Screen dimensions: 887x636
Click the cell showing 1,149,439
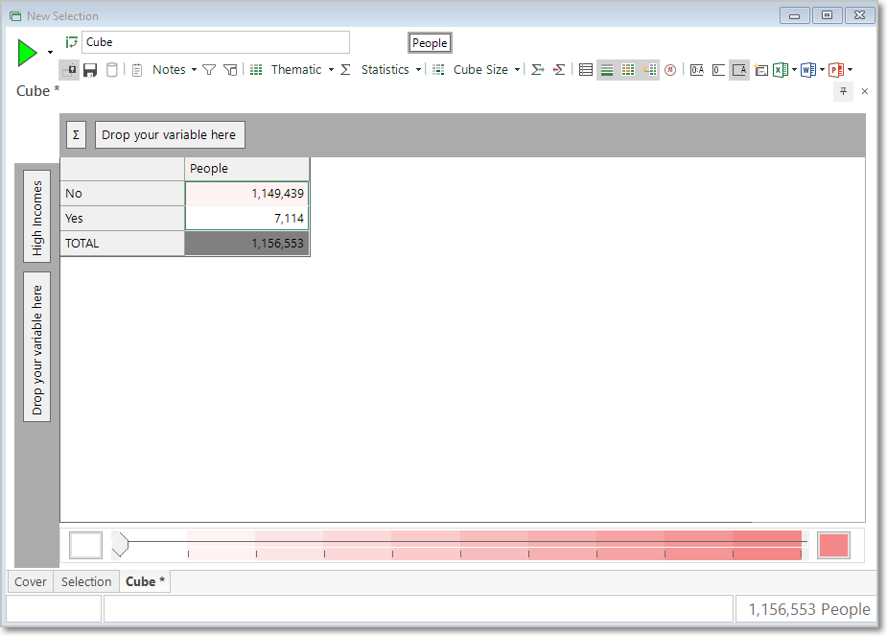tap(247, 194)
